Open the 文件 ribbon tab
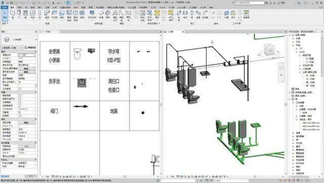 click(x=4, y=7)
